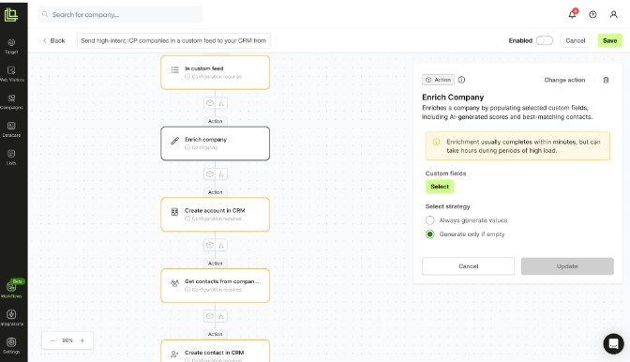Open Workflows in the left sidebar
Viewport: 630px width, 362px height.
tap(11, 290)
